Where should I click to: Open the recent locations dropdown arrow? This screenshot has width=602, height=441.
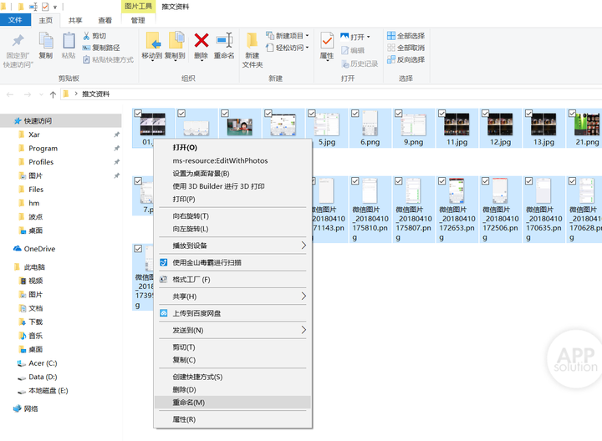(41, 94)
